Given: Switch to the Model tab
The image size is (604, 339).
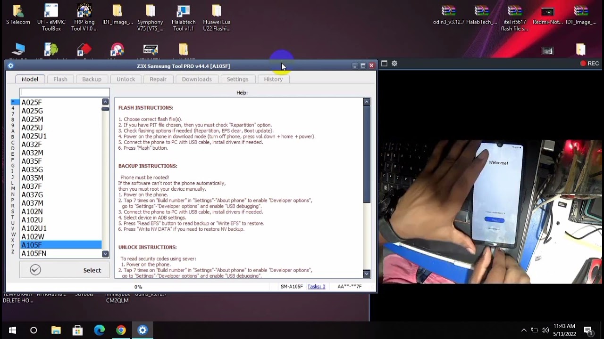Looking at the screenshot, I should pos(30,79).
